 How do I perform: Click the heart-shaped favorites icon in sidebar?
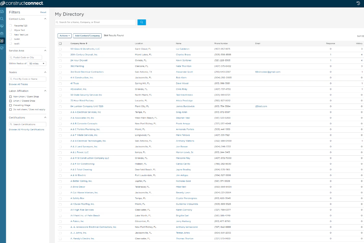click(3, 26)
